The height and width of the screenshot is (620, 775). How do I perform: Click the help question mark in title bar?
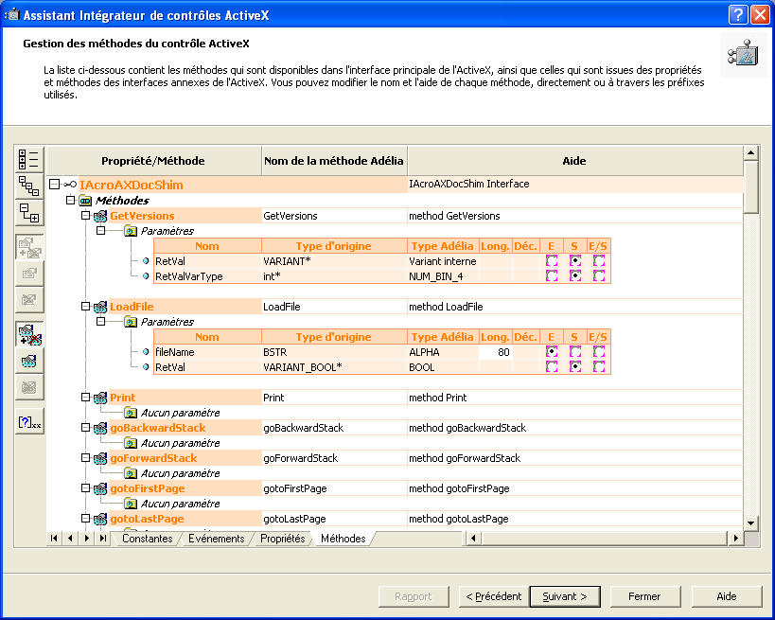[738, 14]
